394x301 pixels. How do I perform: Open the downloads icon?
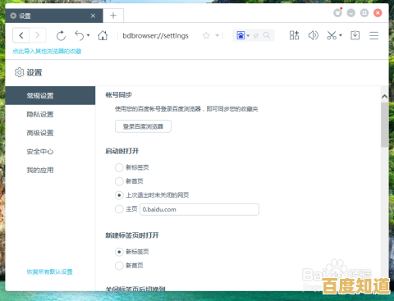coord(355,35)
